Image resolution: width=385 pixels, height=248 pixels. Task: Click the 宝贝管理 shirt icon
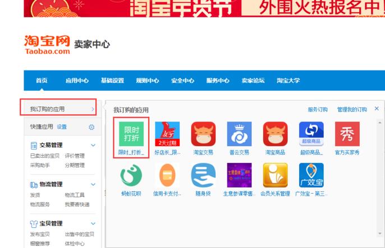pos(34,224)
